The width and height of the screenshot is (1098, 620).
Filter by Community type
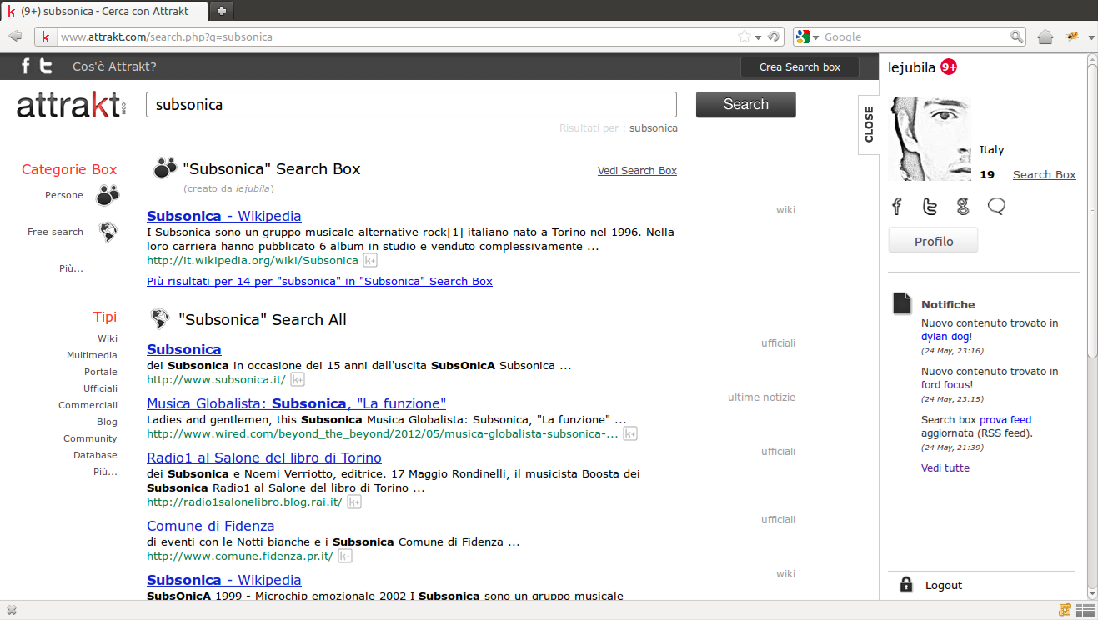click(90, 438)
